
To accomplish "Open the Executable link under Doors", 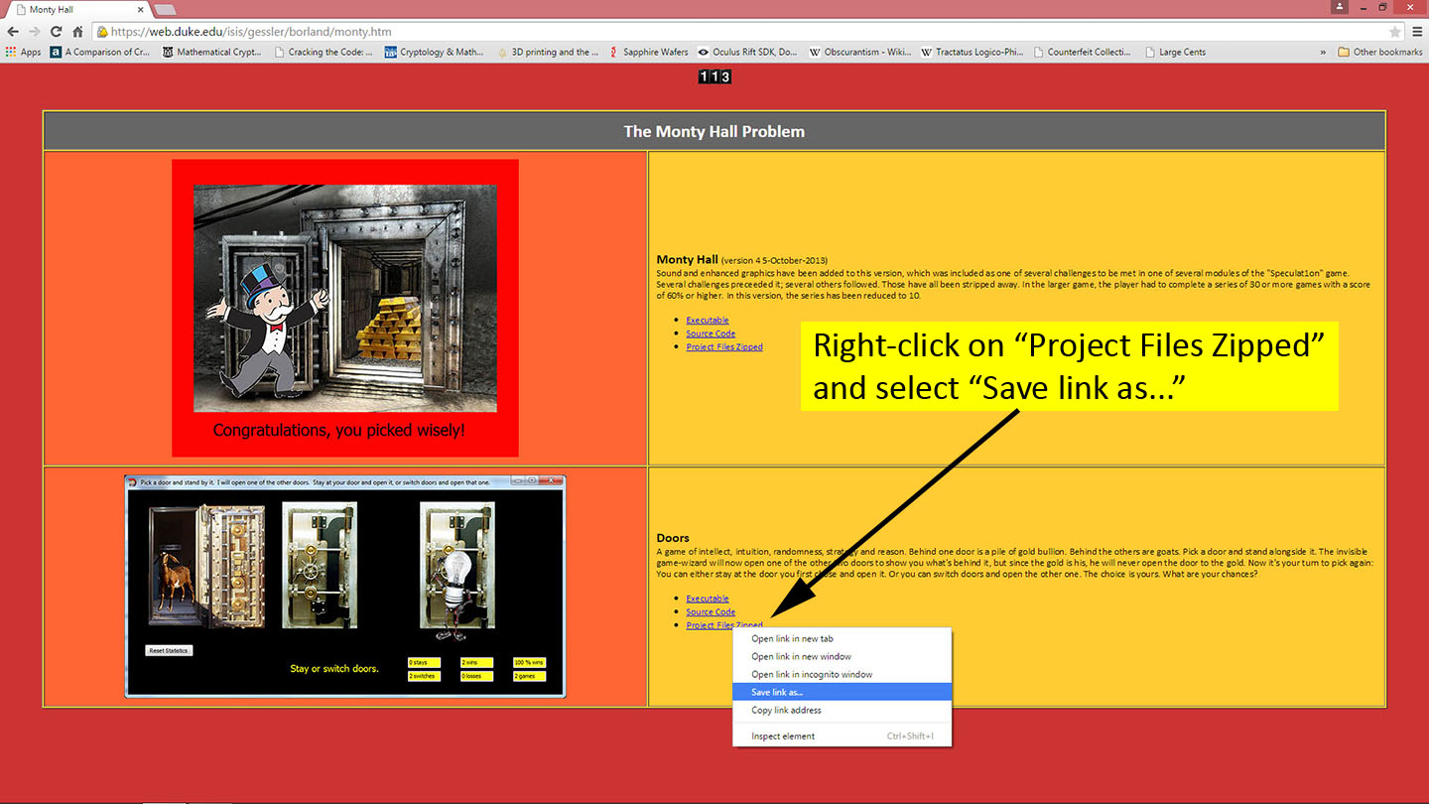I will (708, 599).
